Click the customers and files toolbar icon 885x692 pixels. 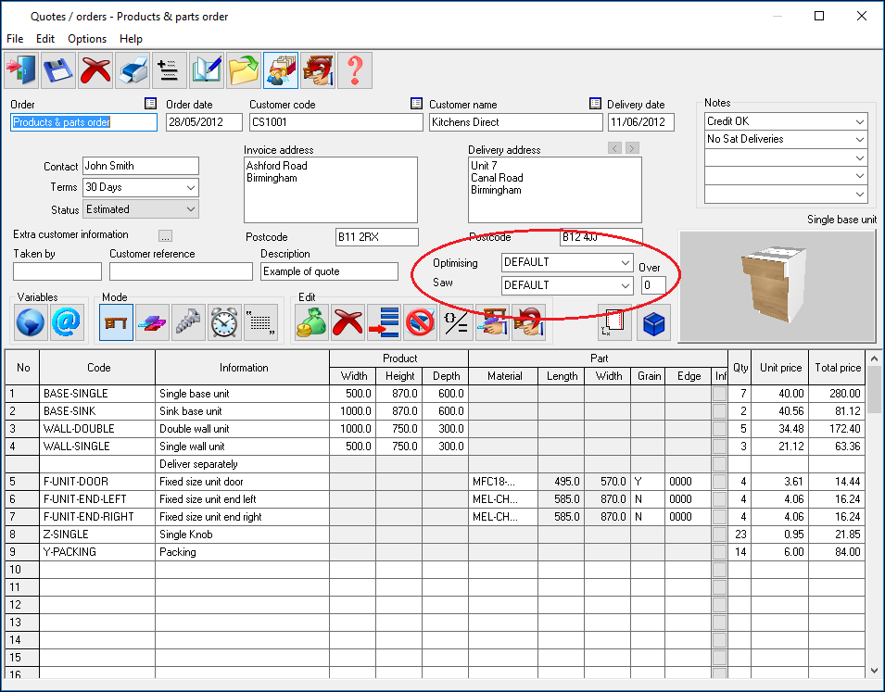pos(281,70)
